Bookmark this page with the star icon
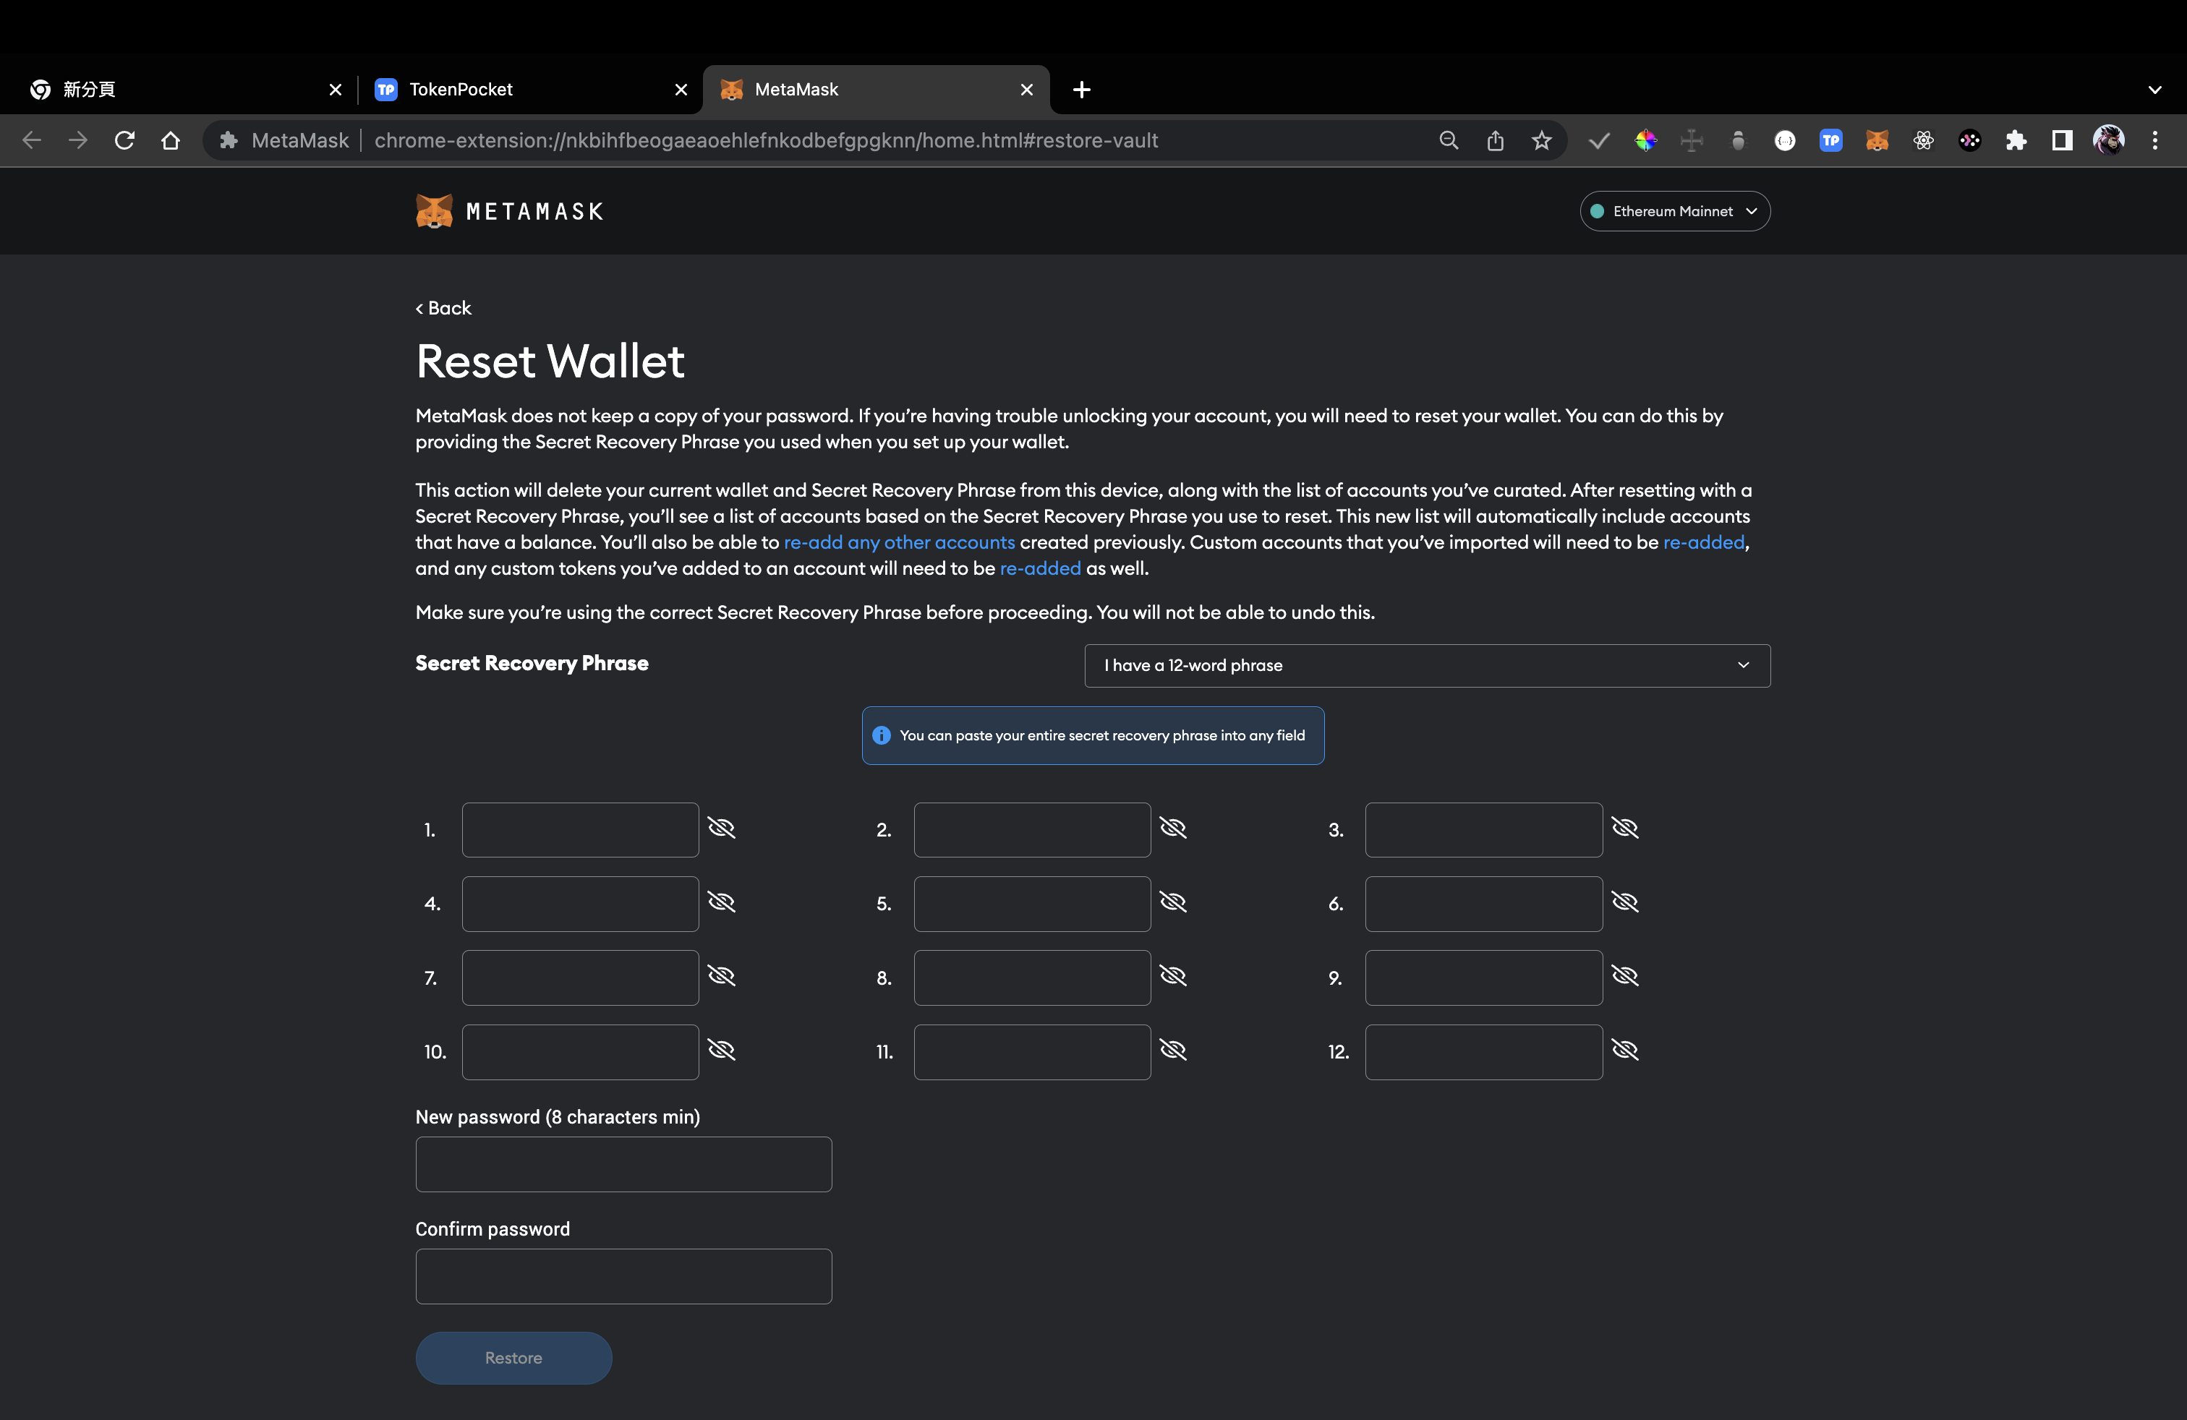The image size is (2187, 1420). [x=1541, y=140]
